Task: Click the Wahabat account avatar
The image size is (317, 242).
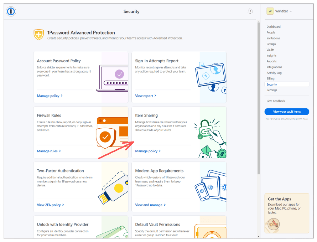Action: tap(270, 11)
